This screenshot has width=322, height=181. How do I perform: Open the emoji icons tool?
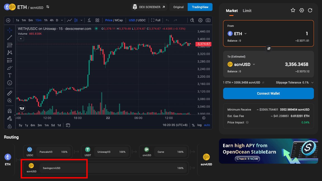pos(9,83)
